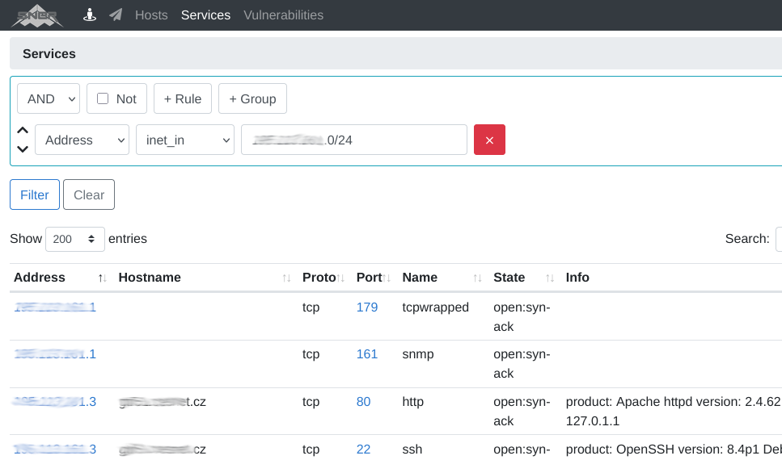This screenshot has width=782, height=460.
Task: Open the user profile icon menu
Action: pyautogui.click(x=90, y=15)
